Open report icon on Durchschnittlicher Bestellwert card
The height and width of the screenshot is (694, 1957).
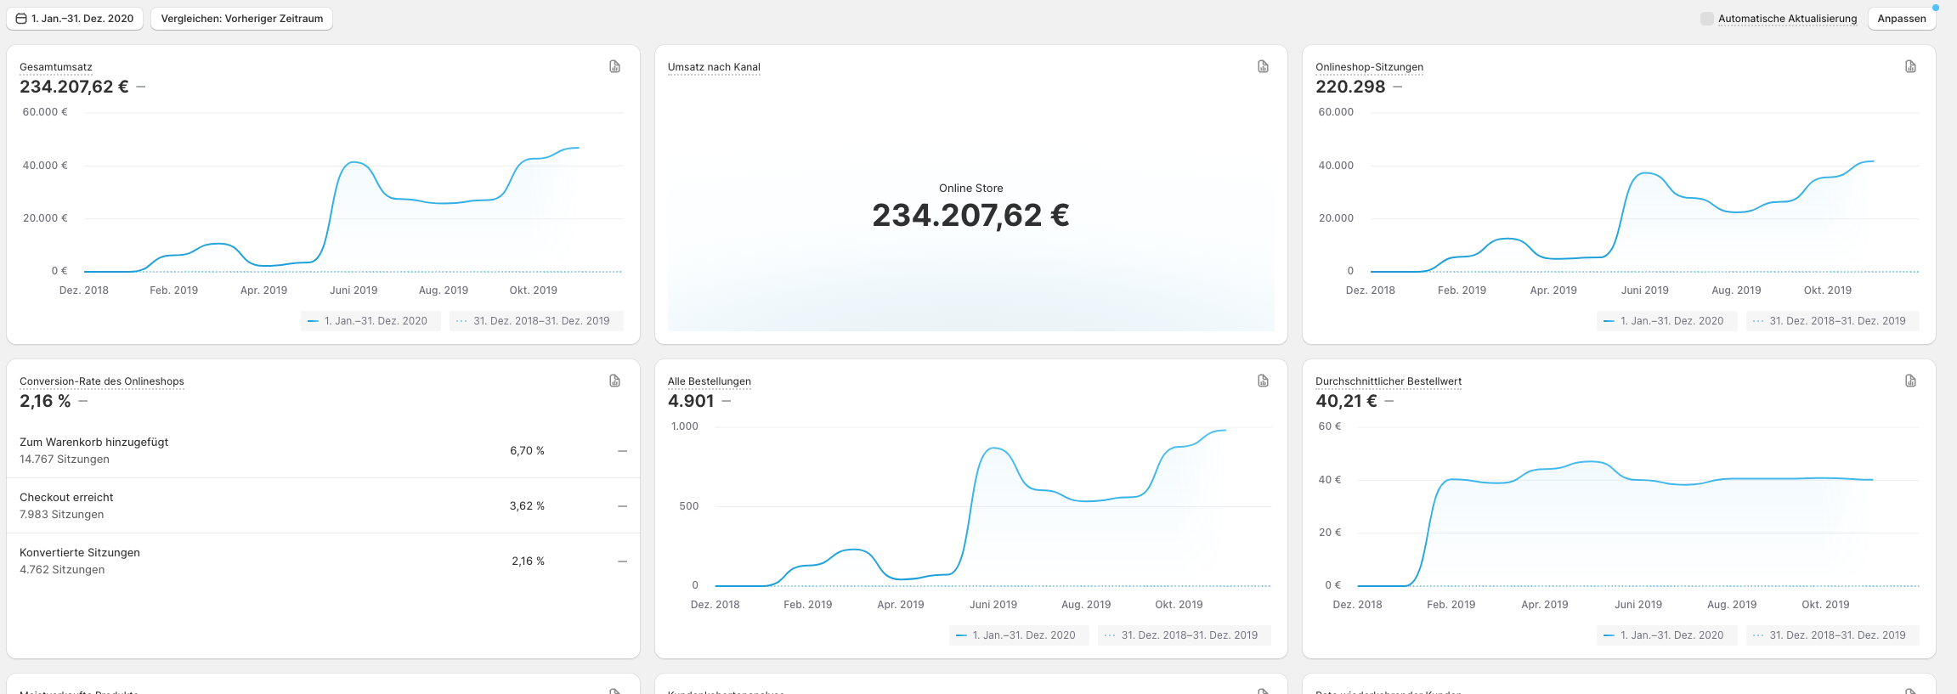click(x=1910, y=381)
